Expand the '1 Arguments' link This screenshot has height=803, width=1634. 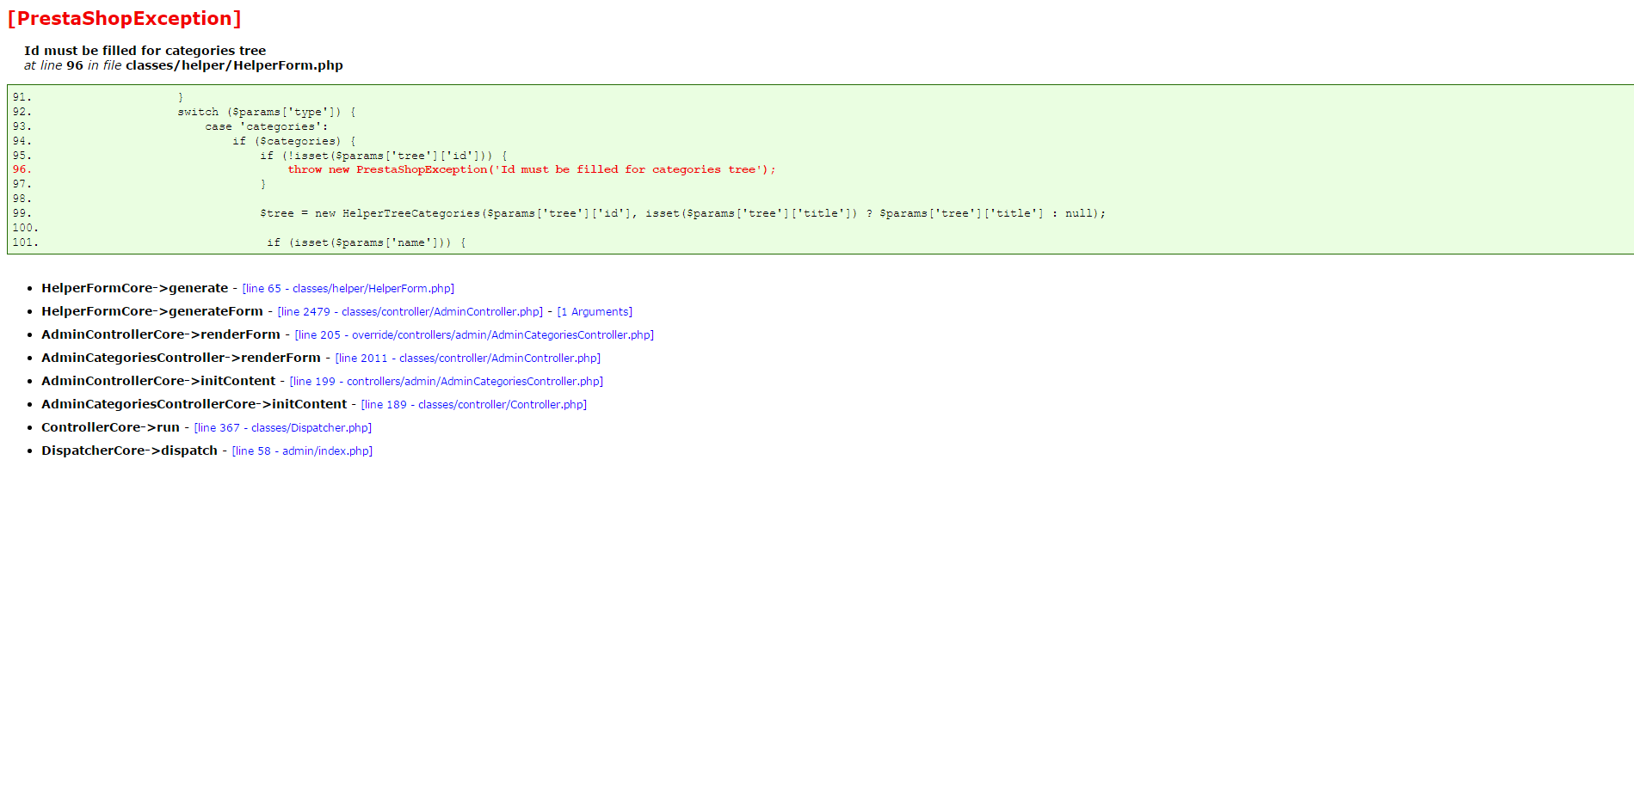click(595, 312)
